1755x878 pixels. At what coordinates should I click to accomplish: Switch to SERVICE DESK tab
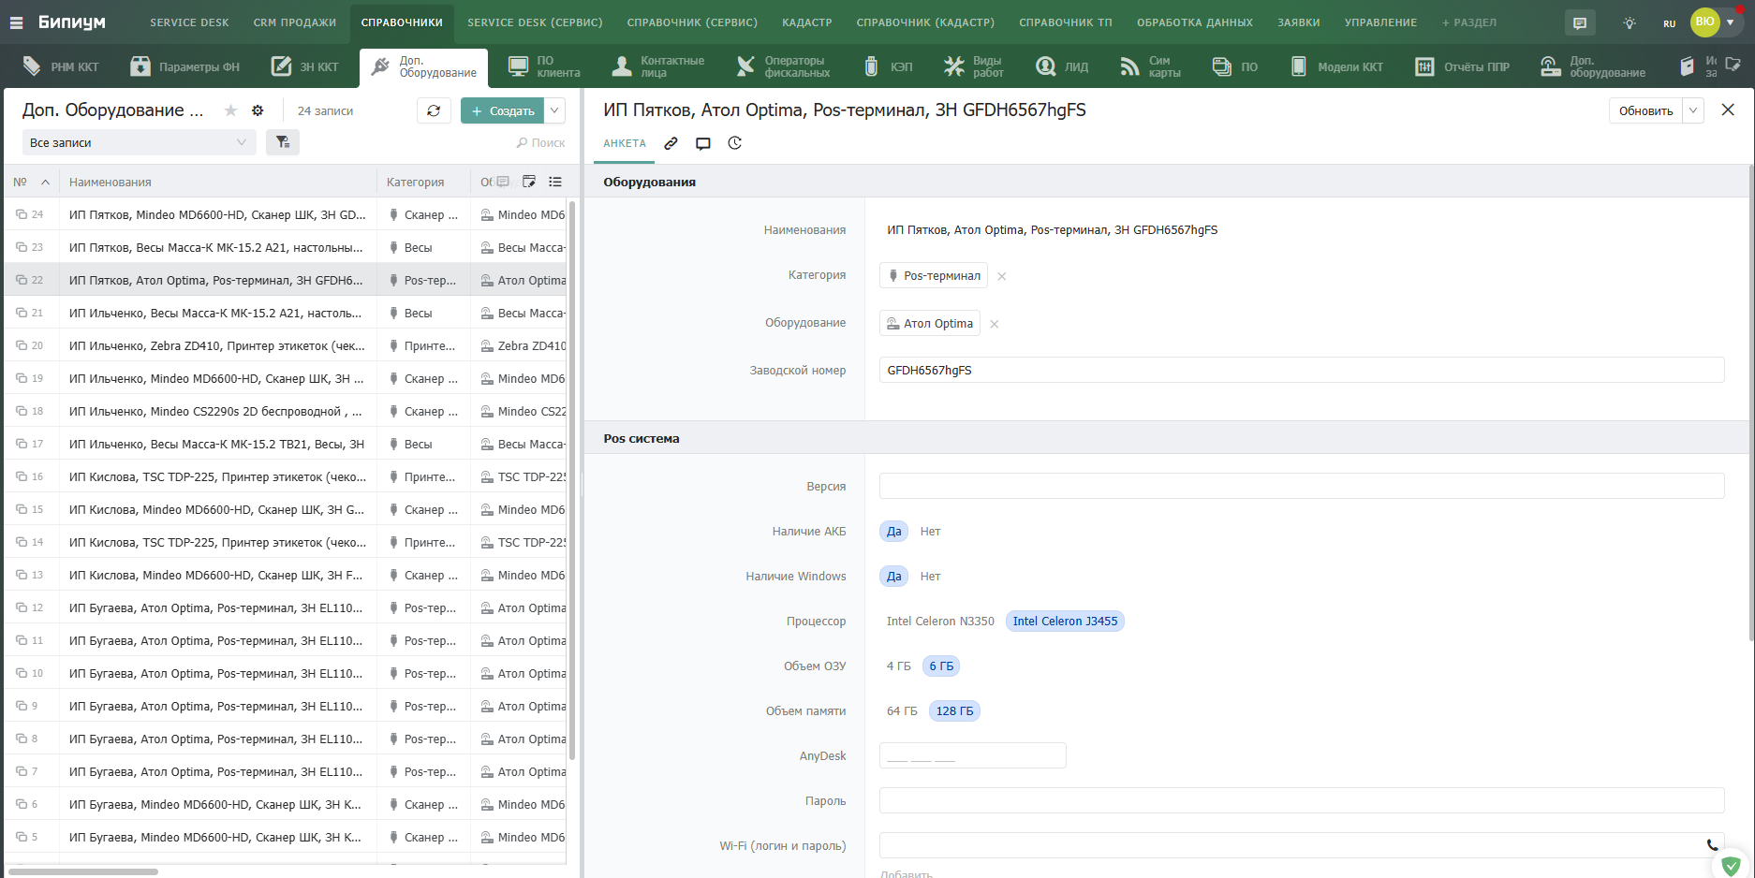point(189,22)
